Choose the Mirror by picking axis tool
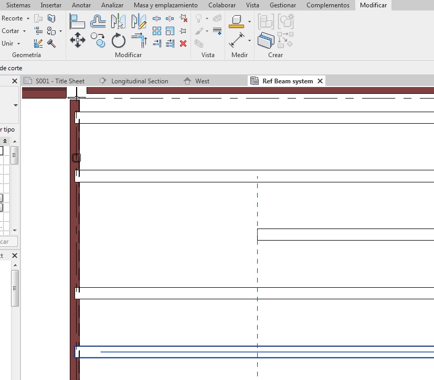 [x=119, y=21]
